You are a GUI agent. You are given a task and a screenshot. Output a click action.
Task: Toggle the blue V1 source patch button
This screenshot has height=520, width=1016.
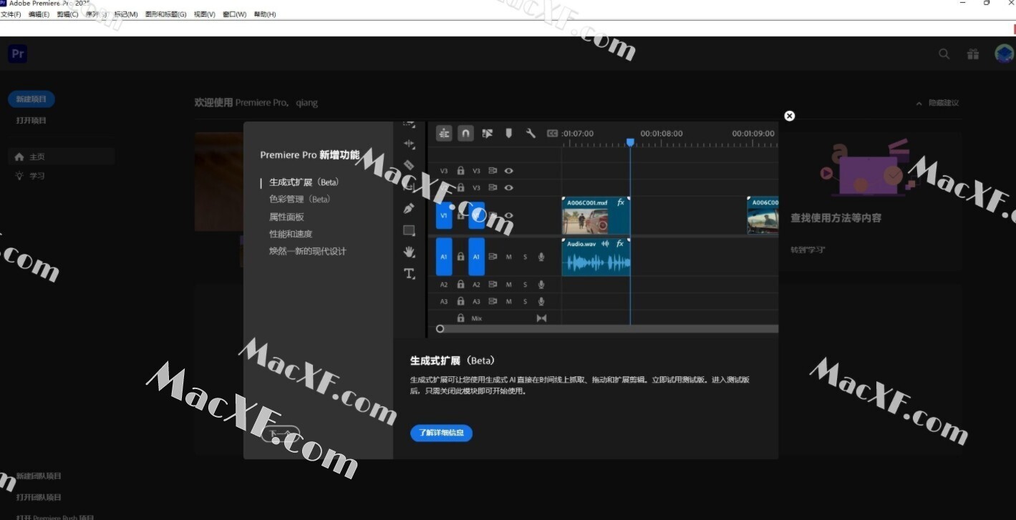[444, 215]
